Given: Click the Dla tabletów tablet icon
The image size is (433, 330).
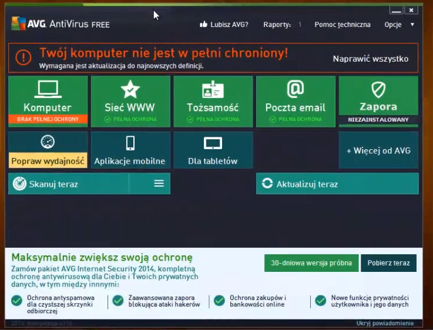Looking at the screenshot, I should (x=213, y=143).
